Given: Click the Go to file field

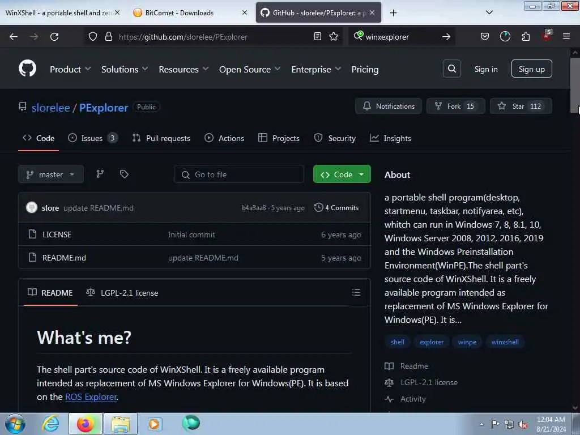Looking at the screenshot, I should pyautogui.click(x=239, y=174).
